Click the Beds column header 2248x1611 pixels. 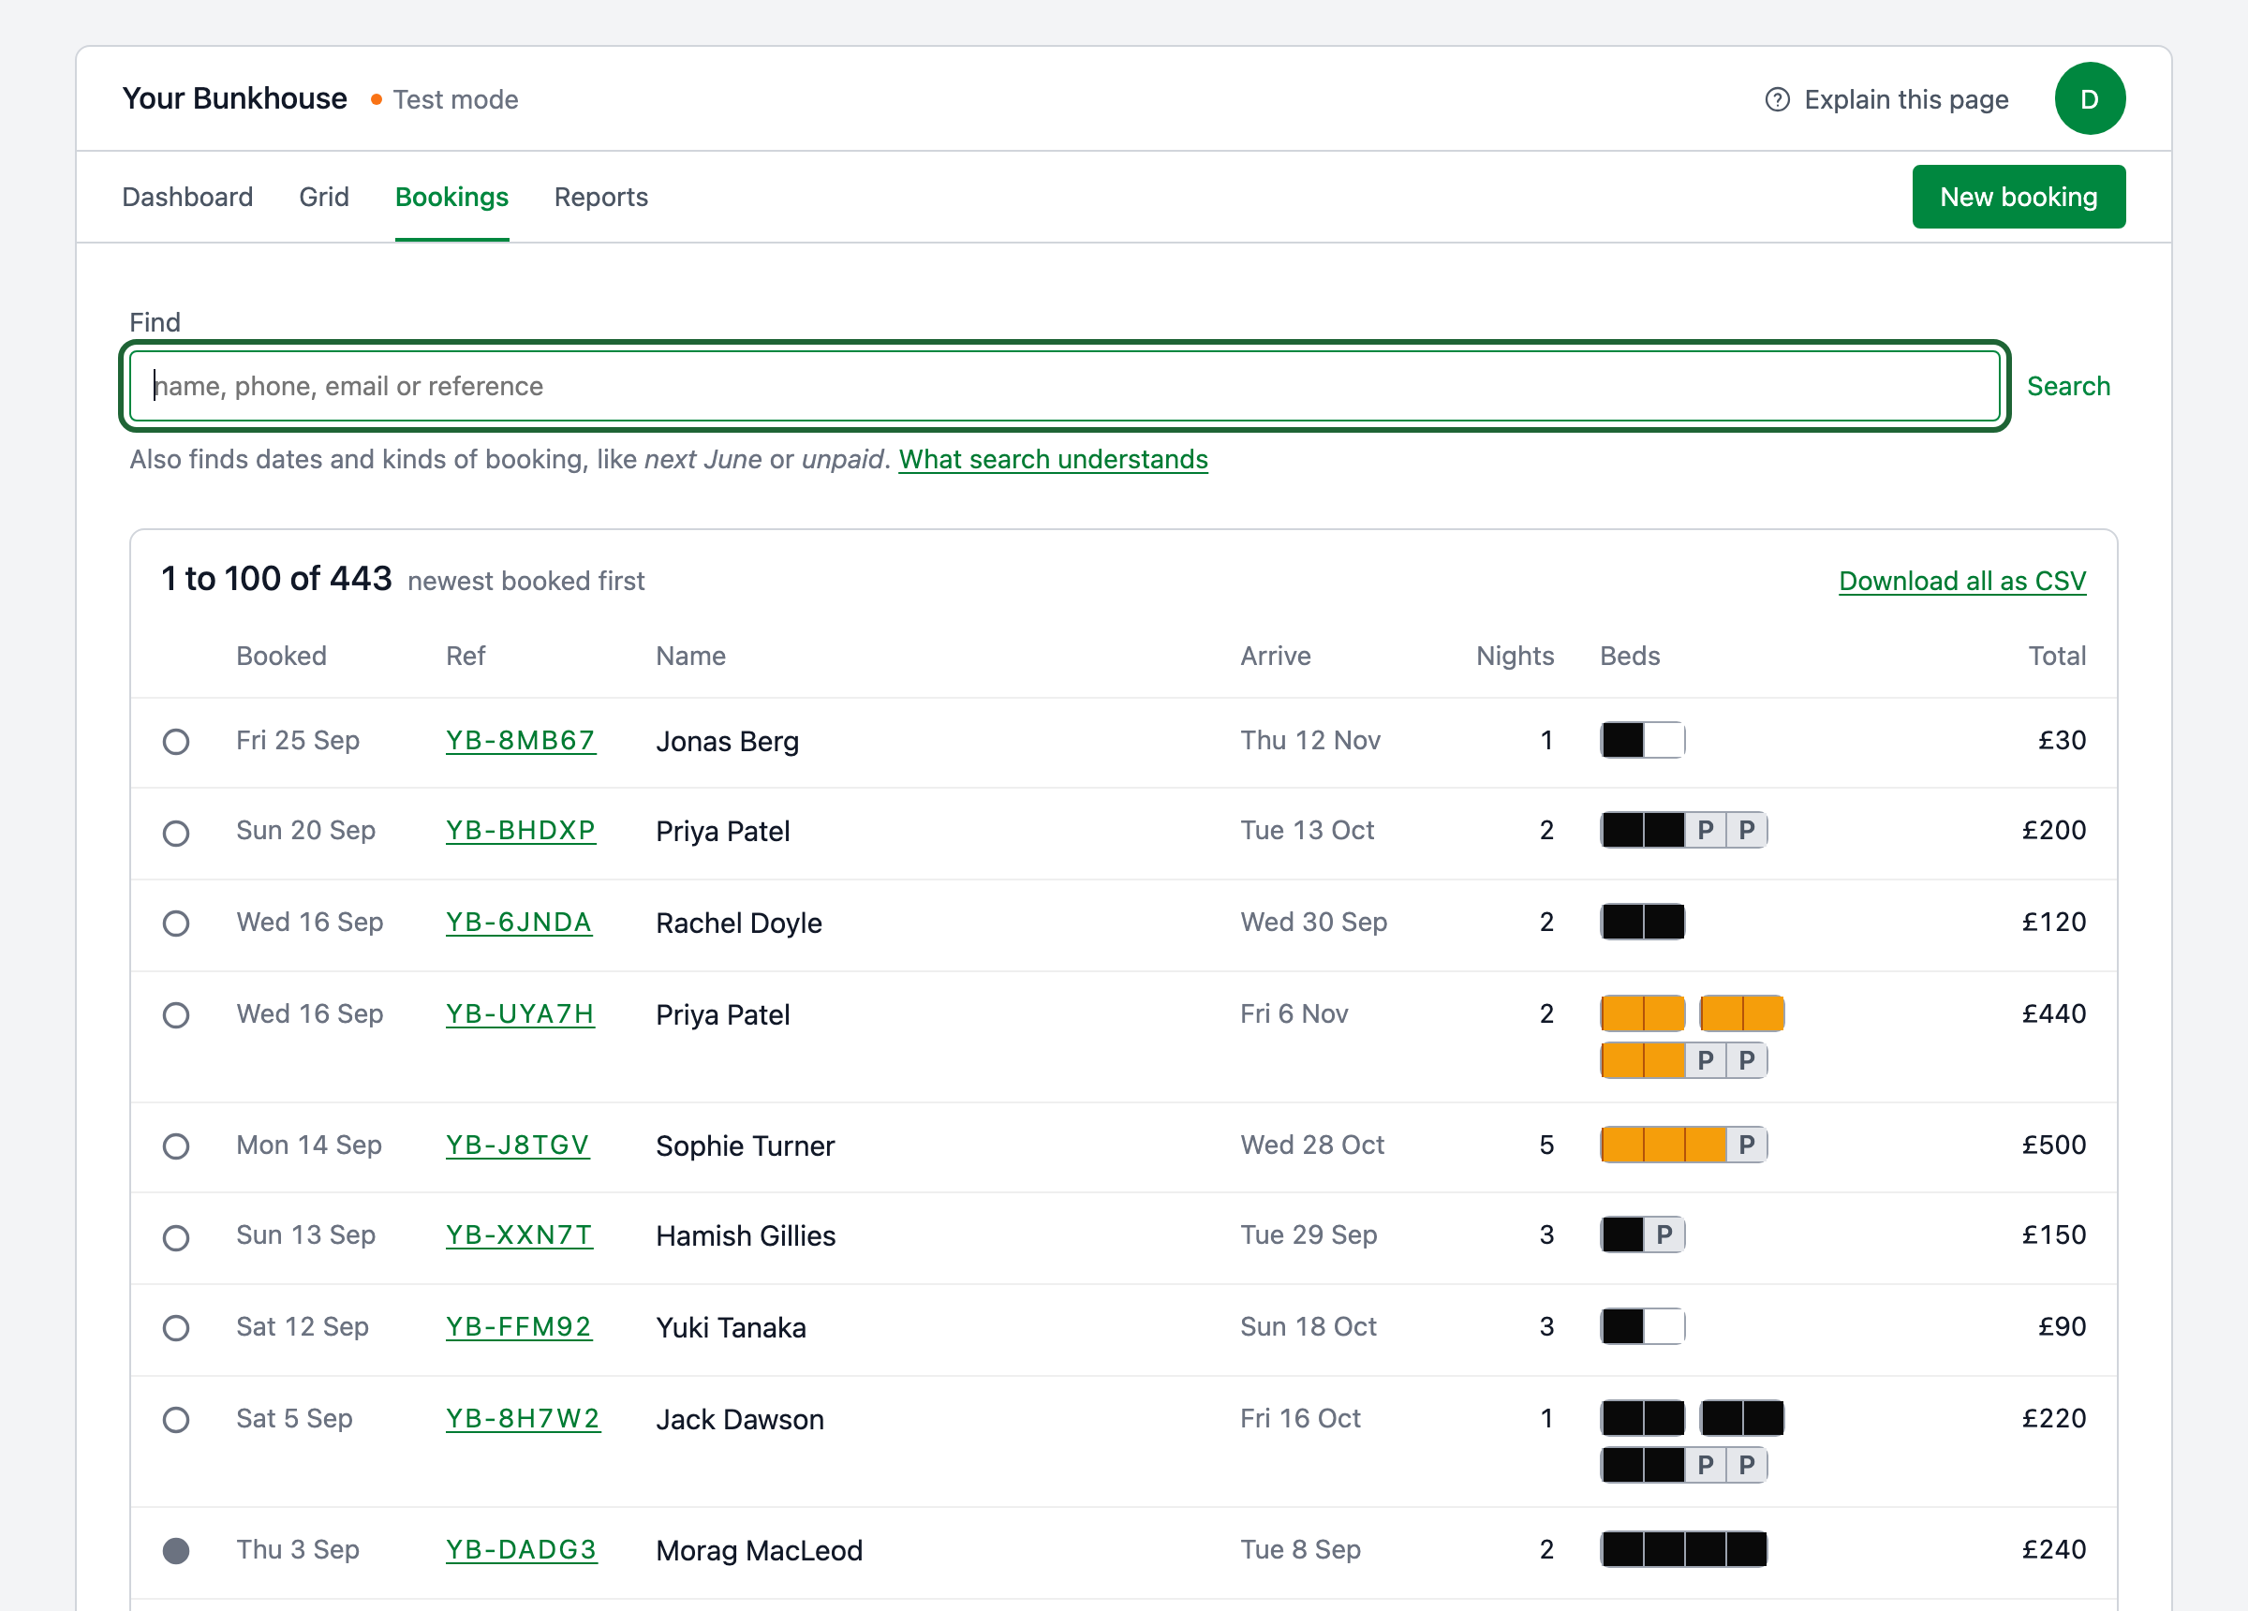coord(1630,657)
